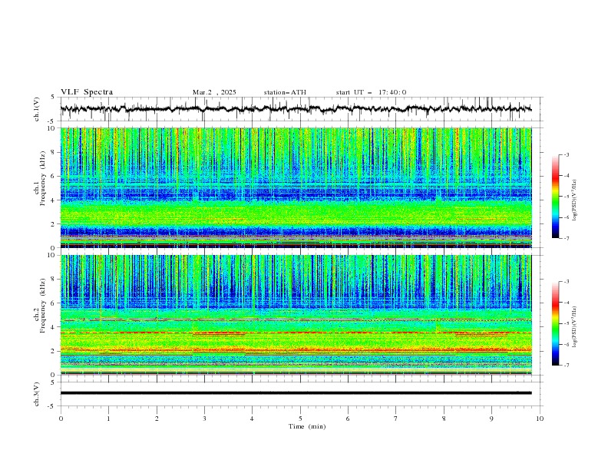Image resolution: width=608 pixels, height=470 pixels.
Task: Click time axis tick label '5'
Action: point(300,419)
